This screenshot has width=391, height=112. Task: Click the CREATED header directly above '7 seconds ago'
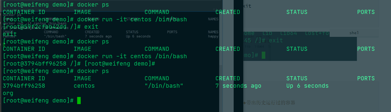click(x=228, y=78)
